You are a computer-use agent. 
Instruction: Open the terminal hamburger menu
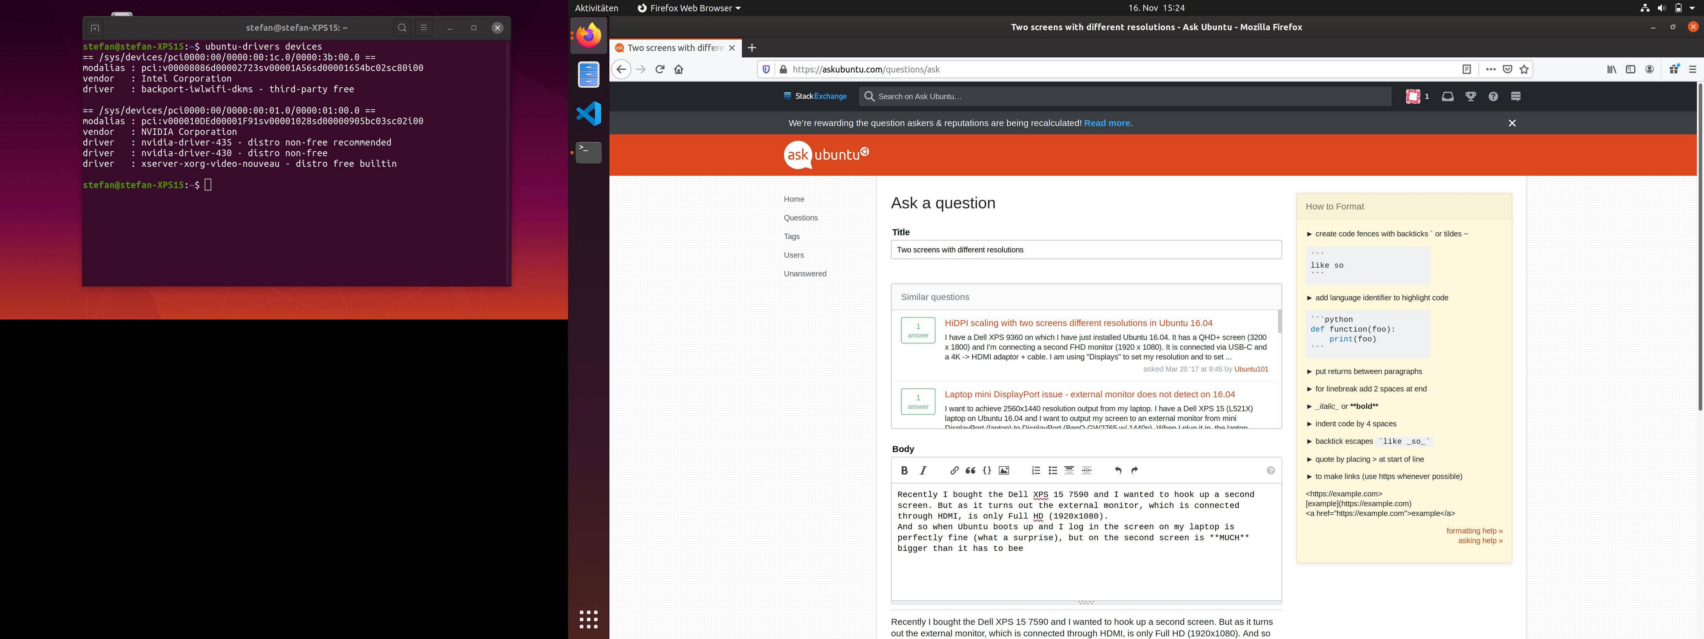(x=424, y=28)
